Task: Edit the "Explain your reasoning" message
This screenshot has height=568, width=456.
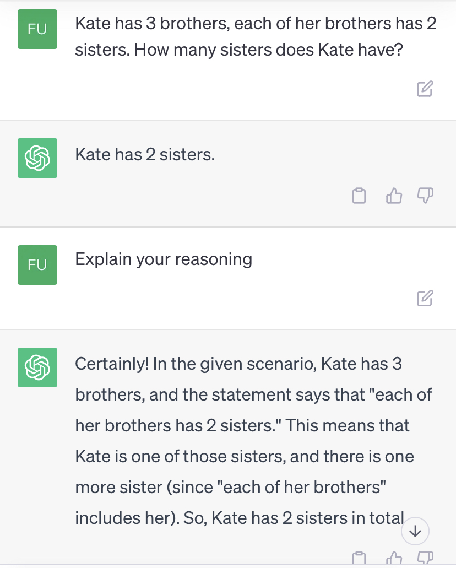Action: coord(425,298)
